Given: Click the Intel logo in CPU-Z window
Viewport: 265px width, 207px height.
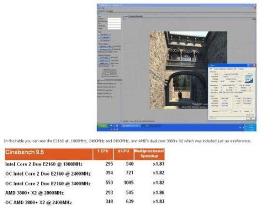Looking at the screenshot, I should [249, 79].
